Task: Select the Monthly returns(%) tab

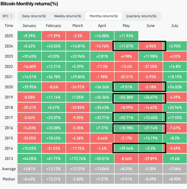Action: [104, 16]
